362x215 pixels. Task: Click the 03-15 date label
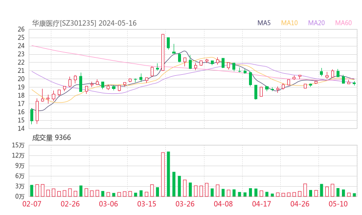[147, 204]
